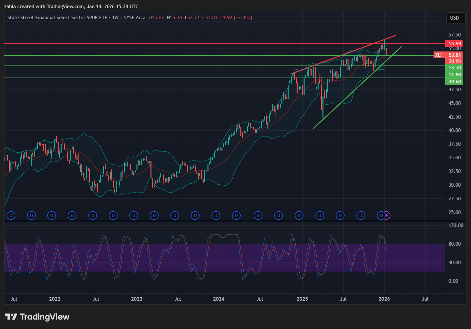This screenshot has height=329, width=471.
Task: Click the 2023 label on the time axis
Action: 136,299
